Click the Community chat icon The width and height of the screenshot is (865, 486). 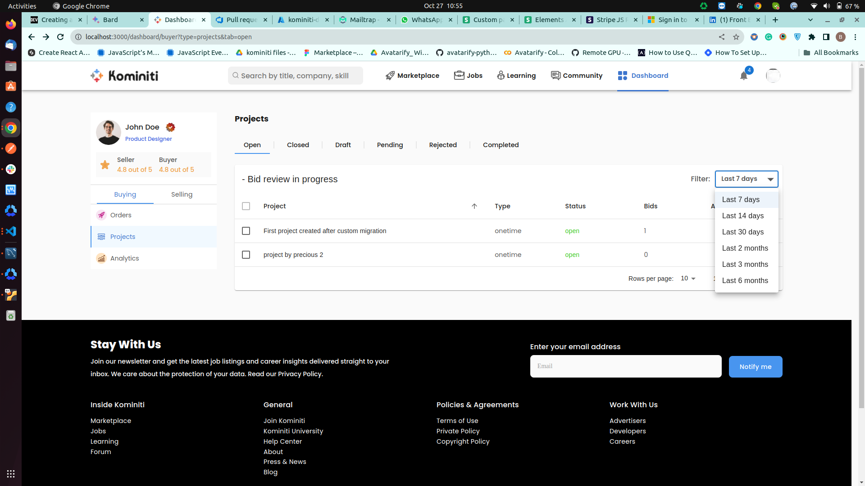(x=555, y=75)
